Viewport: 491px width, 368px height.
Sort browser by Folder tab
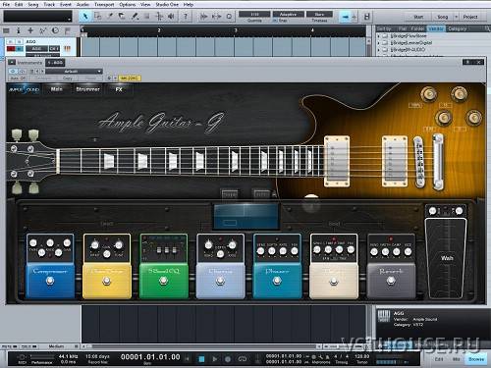417,28
